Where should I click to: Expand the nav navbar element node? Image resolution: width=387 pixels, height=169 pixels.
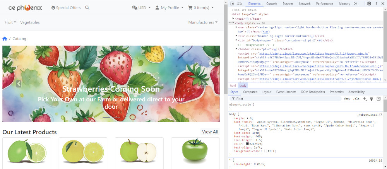[236, 27]
